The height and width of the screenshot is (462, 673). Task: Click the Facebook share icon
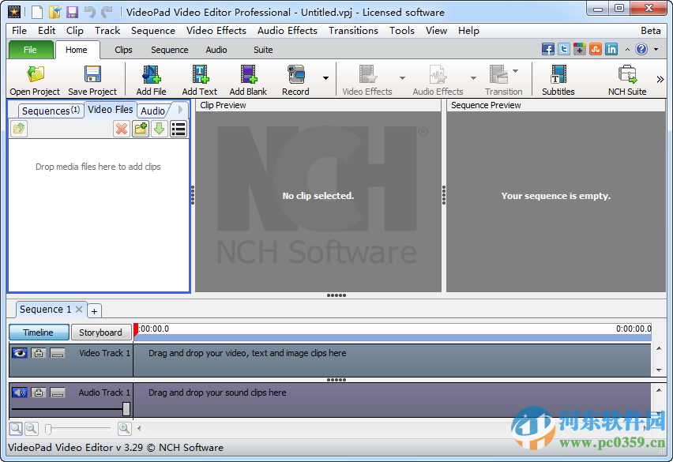(x=547, y=48)
